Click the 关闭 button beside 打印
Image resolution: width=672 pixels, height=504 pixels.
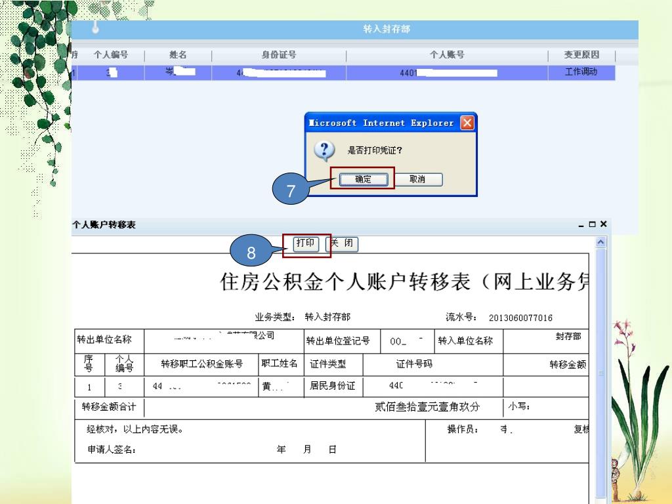[341, 244]
